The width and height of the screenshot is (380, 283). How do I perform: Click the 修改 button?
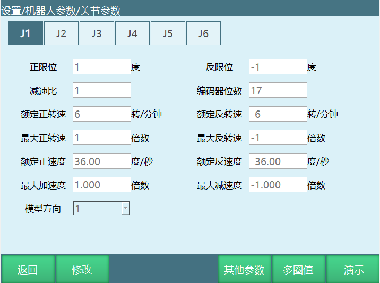(82, 270)
